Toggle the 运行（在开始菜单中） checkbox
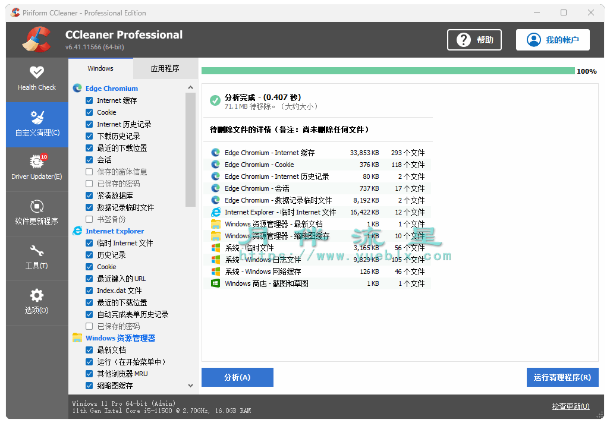 coord(89,362)
